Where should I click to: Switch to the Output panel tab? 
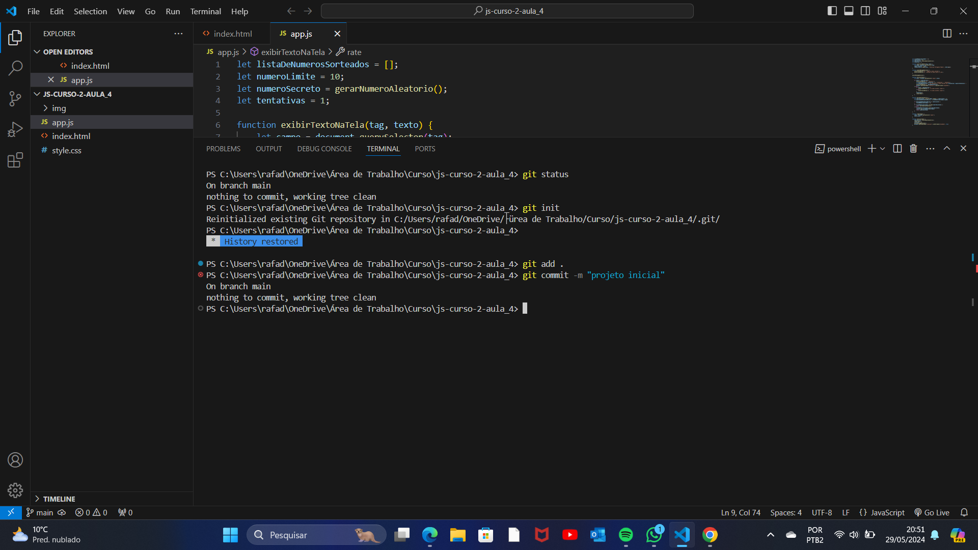tap(268, 149)
